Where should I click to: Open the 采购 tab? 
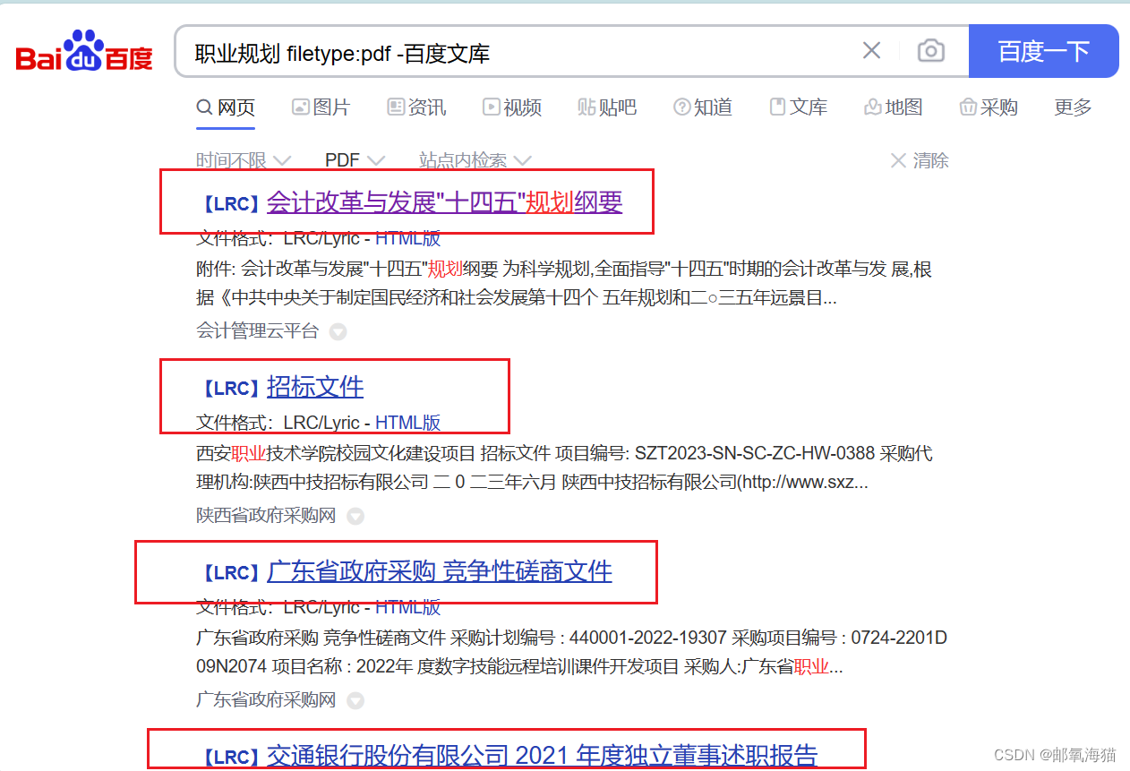click(989, 107)
